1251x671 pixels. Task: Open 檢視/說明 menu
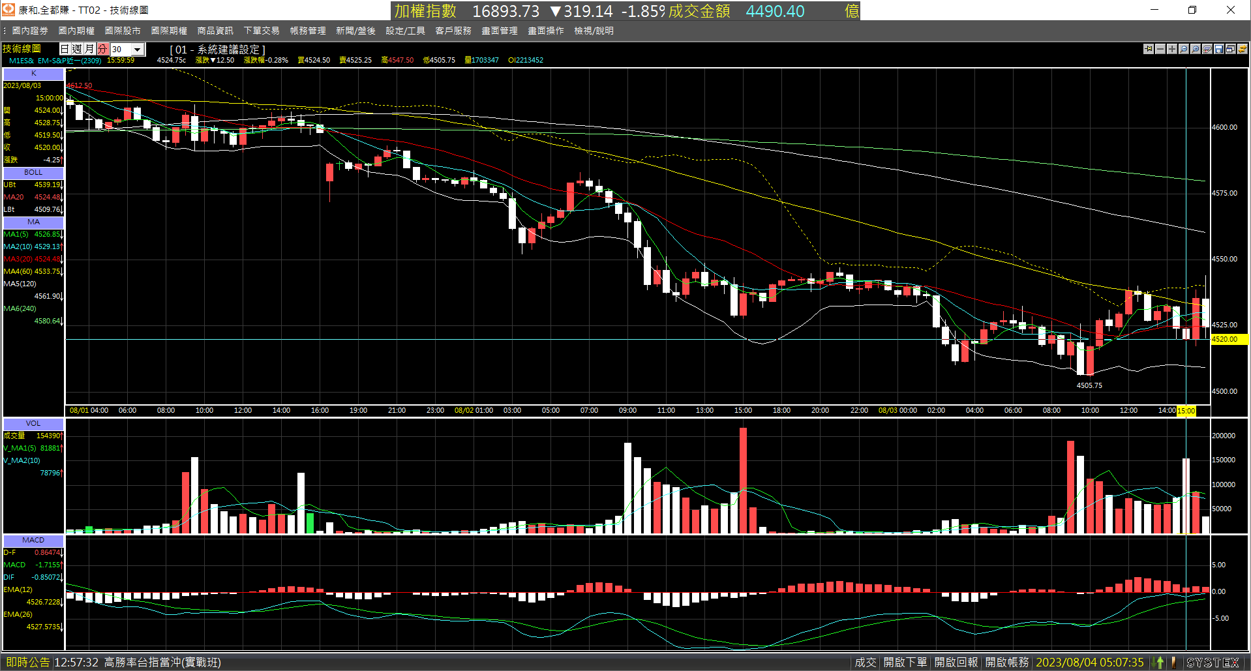click(594, 31)
